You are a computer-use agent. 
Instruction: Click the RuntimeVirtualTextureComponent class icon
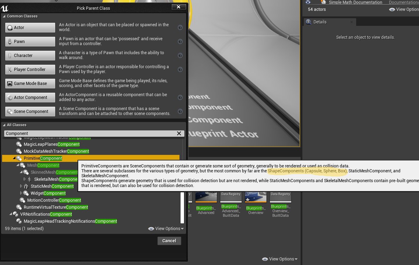(19, 207)
